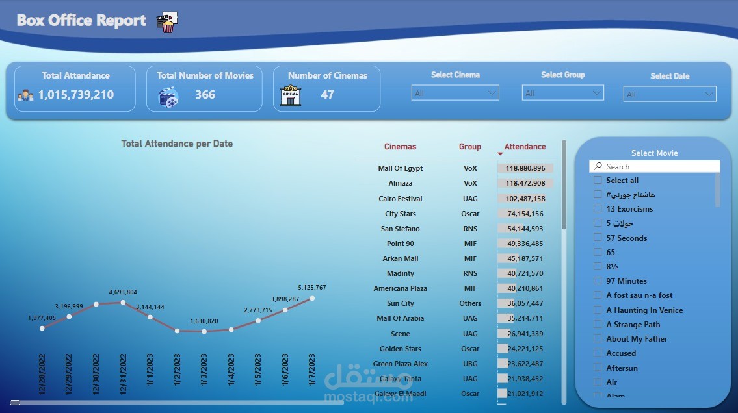Tick the Air movie checkbox

click(598, 382)
